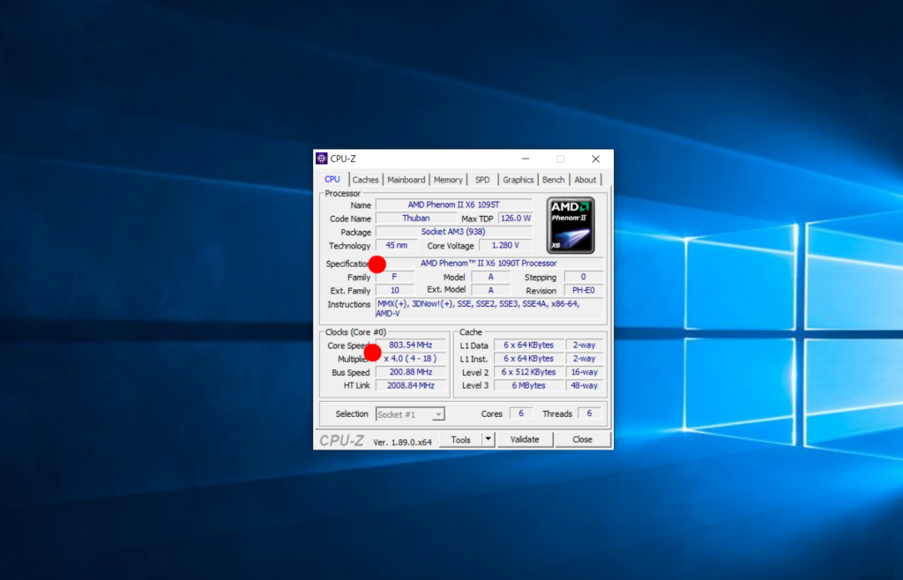Select the CPU tab
The width and height of the screenshot is (903, 580).
tap(332, 180)
